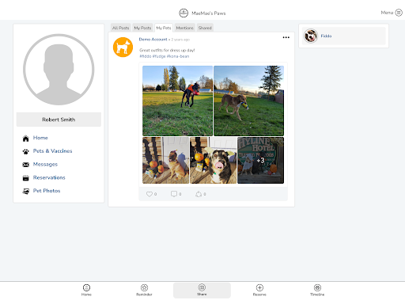405x304 pixels.
Task: Tap the Share button in bottom bar
Action: pyautogui.click(x=202, y=291)
